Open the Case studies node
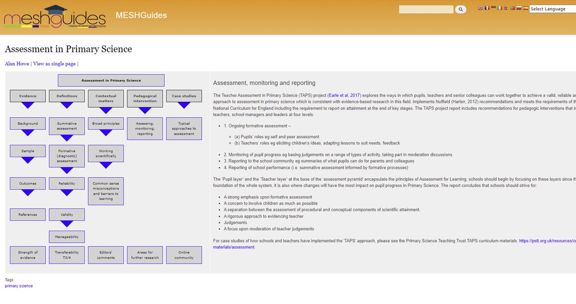This screenshot has width=576, height=304. click(x=184, y=96)
